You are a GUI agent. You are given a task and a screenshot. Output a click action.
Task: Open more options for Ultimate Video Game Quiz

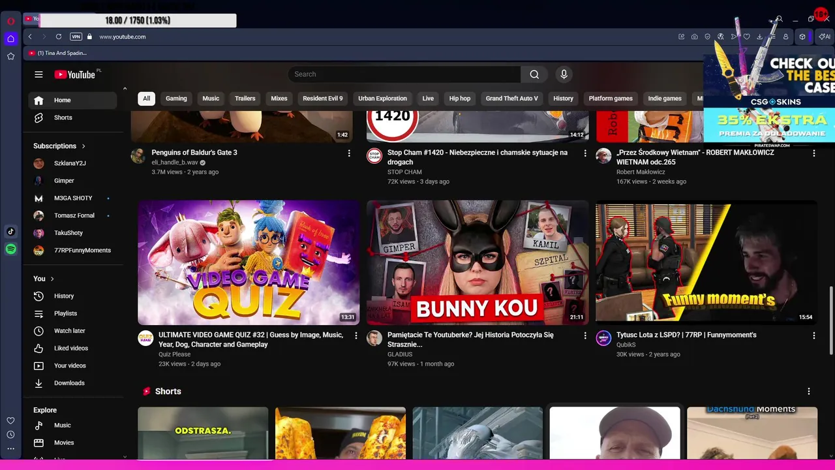point(356,336)
